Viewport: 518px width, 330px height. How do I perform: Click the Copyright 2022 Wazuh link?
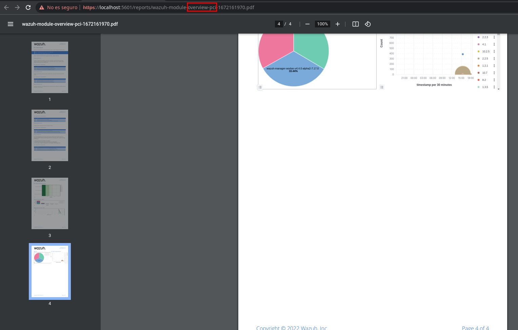pos(292,327)
